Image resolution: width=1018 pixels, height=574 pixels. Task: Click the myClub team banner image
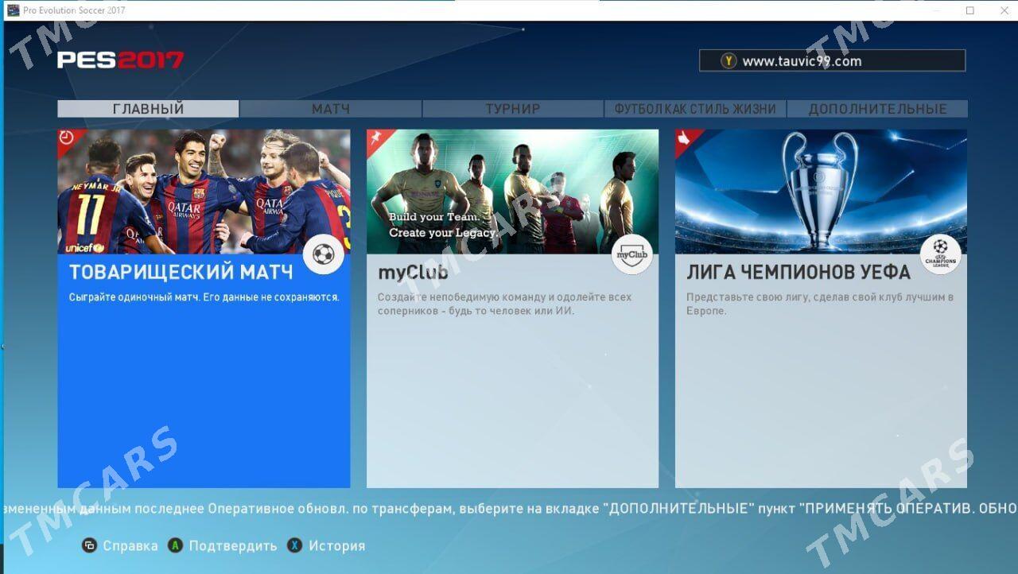tap(512, 192)
